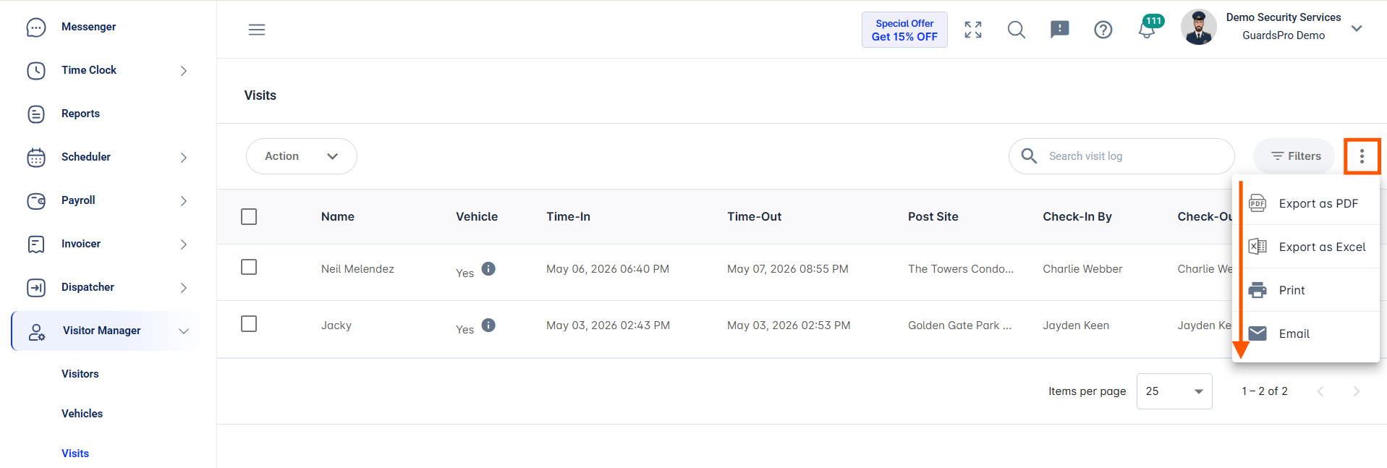Open the items per page dropdown
This screenshot has height=468, width=1387.
click(x=1174, y=391)
